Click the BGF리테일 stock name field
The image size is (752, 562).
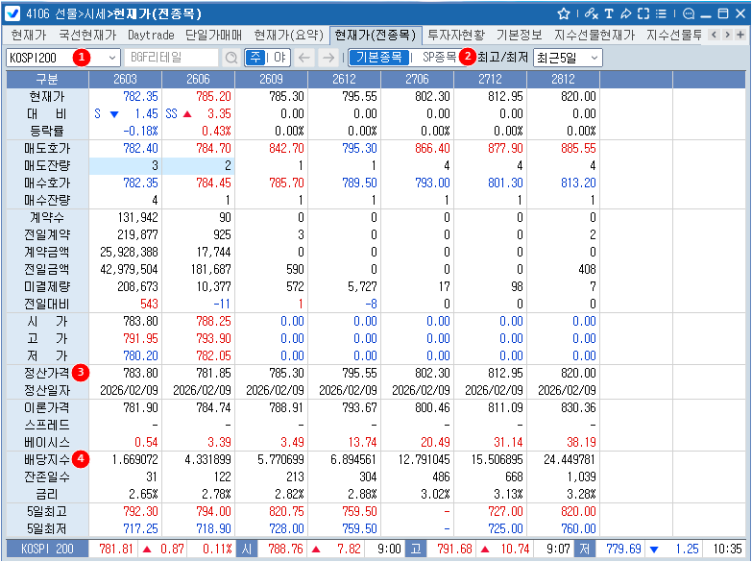(171, 58)
